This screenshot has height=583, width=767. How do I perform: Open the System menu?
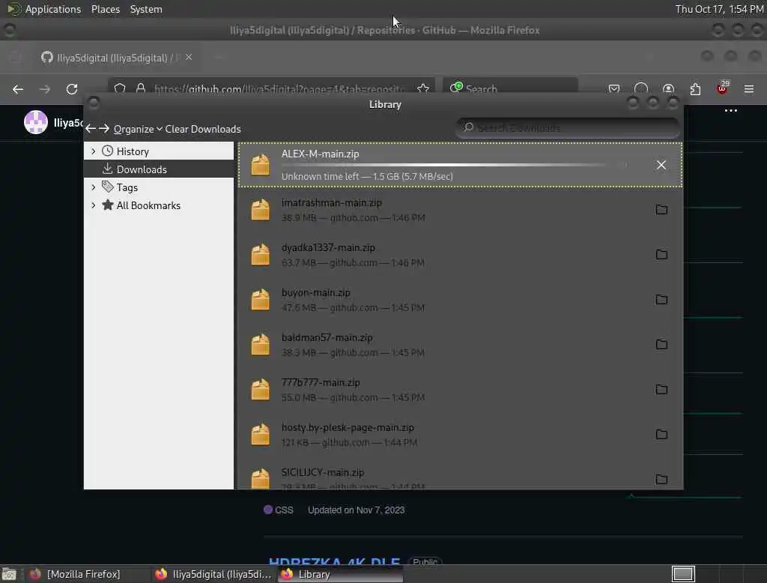(x=146, y=9)
